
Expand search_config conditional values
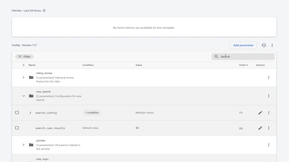(30, 113)
